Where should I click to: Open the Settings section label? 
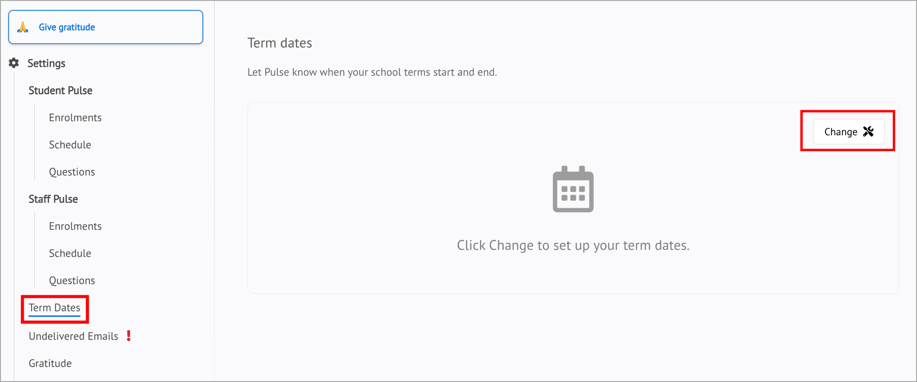coord(46,63)
